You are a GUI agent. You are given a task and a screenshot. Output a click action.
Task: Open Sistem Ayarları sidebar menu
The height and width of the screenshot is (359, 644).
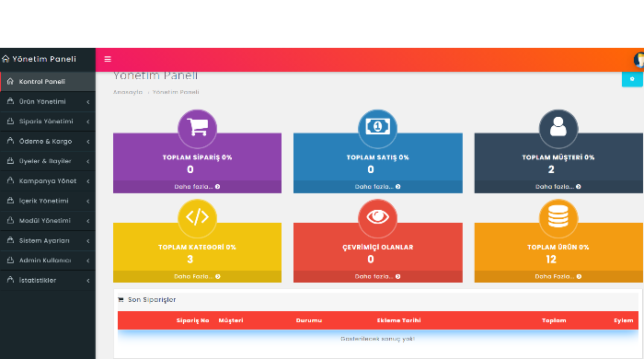click(48, 240)
